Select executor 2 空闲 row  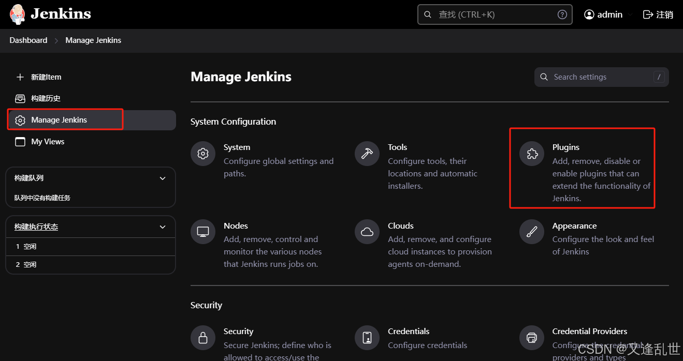pos(91,265)
